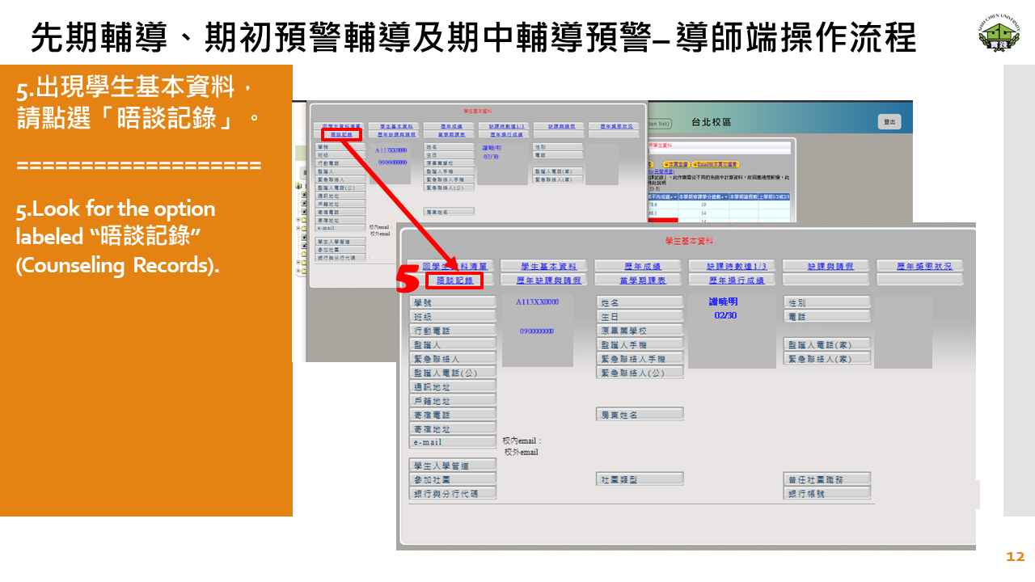Click the e-mail label in enlarged panel
The height and width of the screenshot is (582, 1035).
453,442
